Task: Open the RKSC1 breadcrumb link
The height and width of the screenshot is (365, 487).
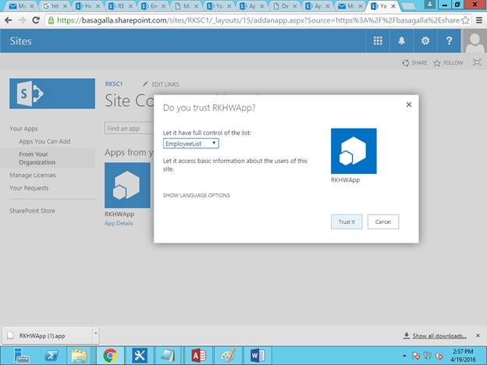Action: tap(114, 83)
